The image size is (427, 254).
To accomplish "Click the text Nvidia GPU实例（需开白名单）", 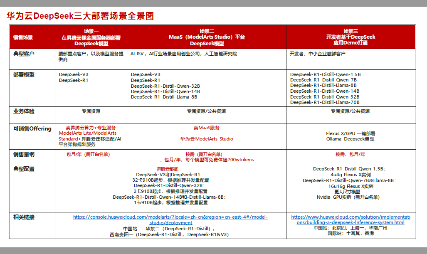I will [348, 197].
